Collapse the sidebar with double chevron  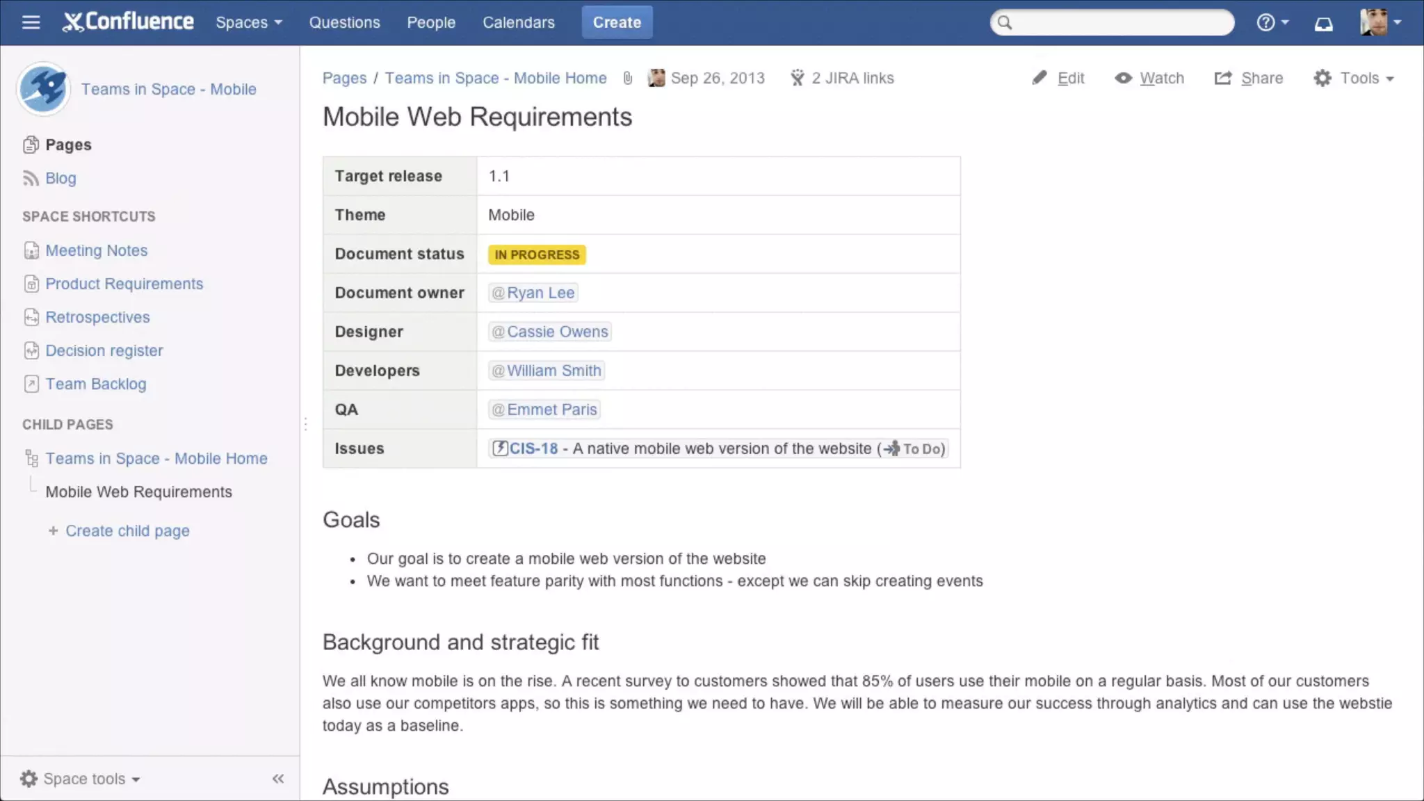tap(278, 779)
